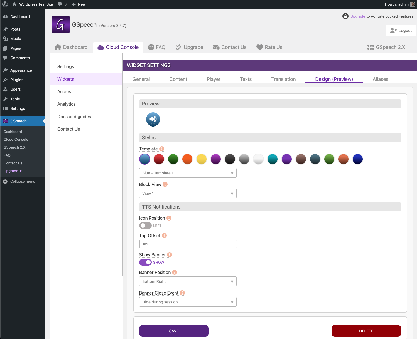Switch to the Texts tab
Image resolution: width=417 pixels, height=339 pixels.
pyautogui.click(x=246, y=79)
